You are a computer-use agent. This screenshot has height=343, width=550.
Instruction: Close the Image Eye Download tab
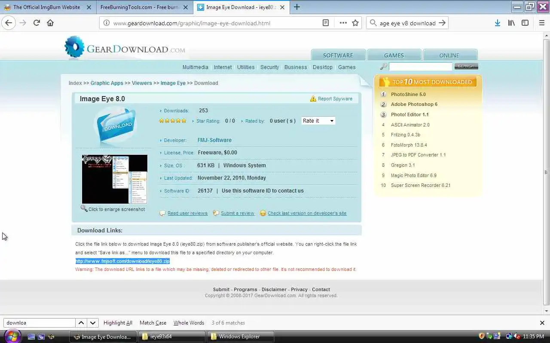click(x=282, y=7)
